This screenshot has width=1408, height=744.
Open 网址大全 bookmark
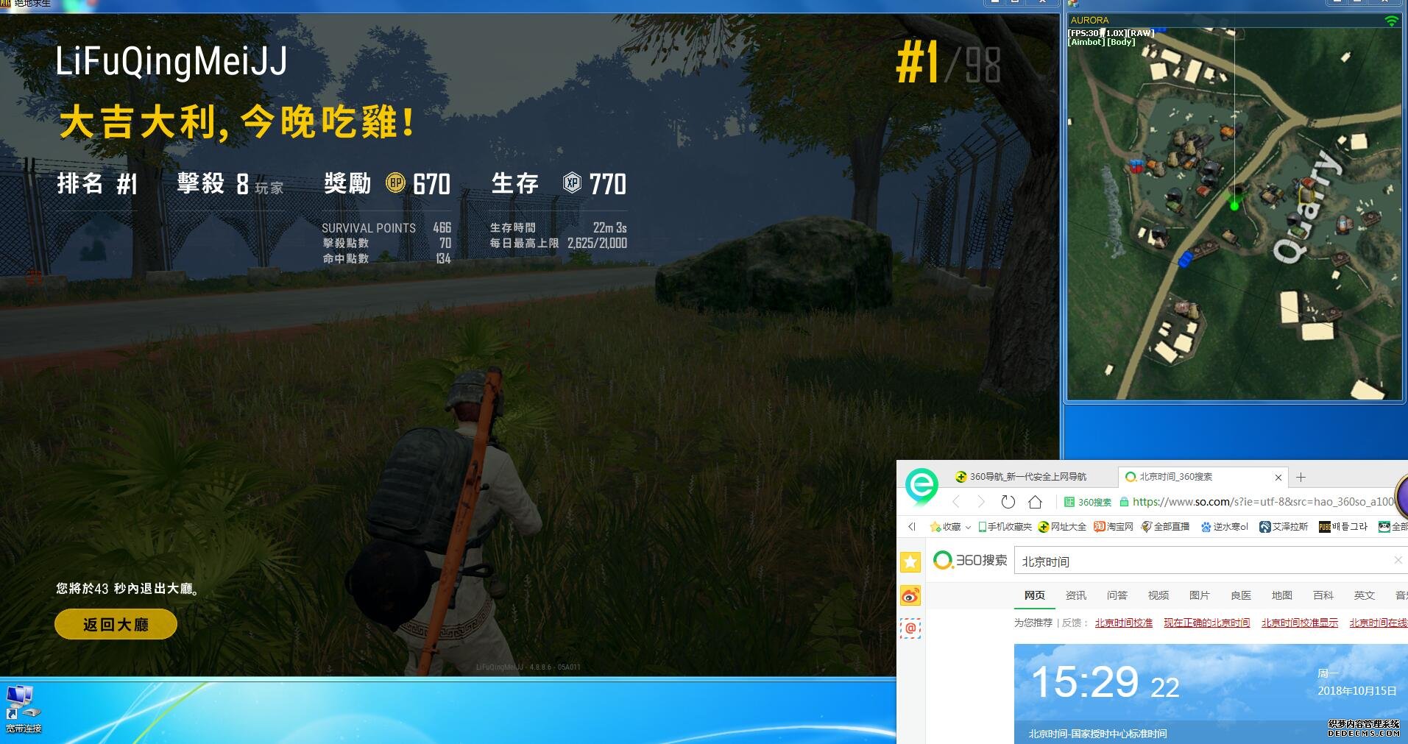(x=1062, y=526)
